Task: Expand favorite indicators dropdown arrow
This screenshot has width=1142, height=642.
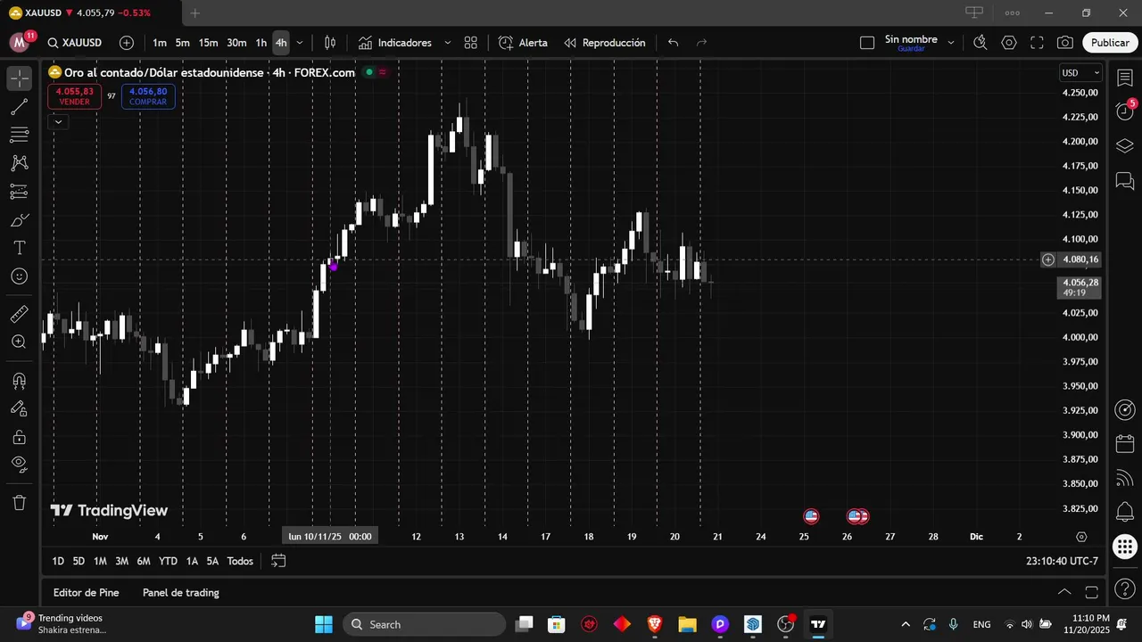Action: 448,43
